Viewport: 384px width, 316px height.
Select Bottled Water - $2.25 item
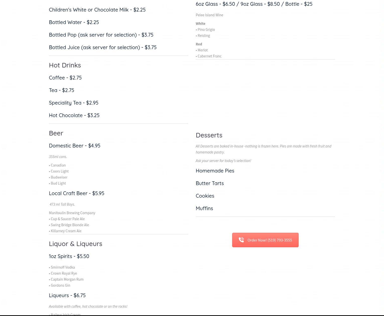click(74, 22)
